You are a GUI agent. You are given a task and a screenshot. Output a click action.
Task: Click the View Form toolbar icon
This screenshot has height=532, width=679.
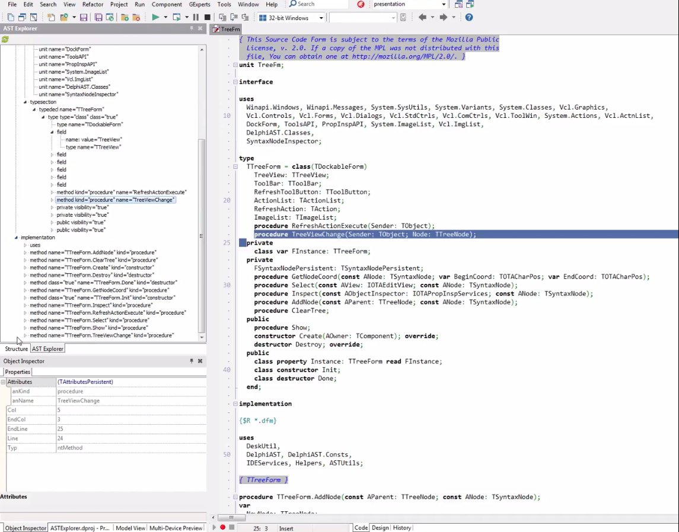(x=22, y=17)
